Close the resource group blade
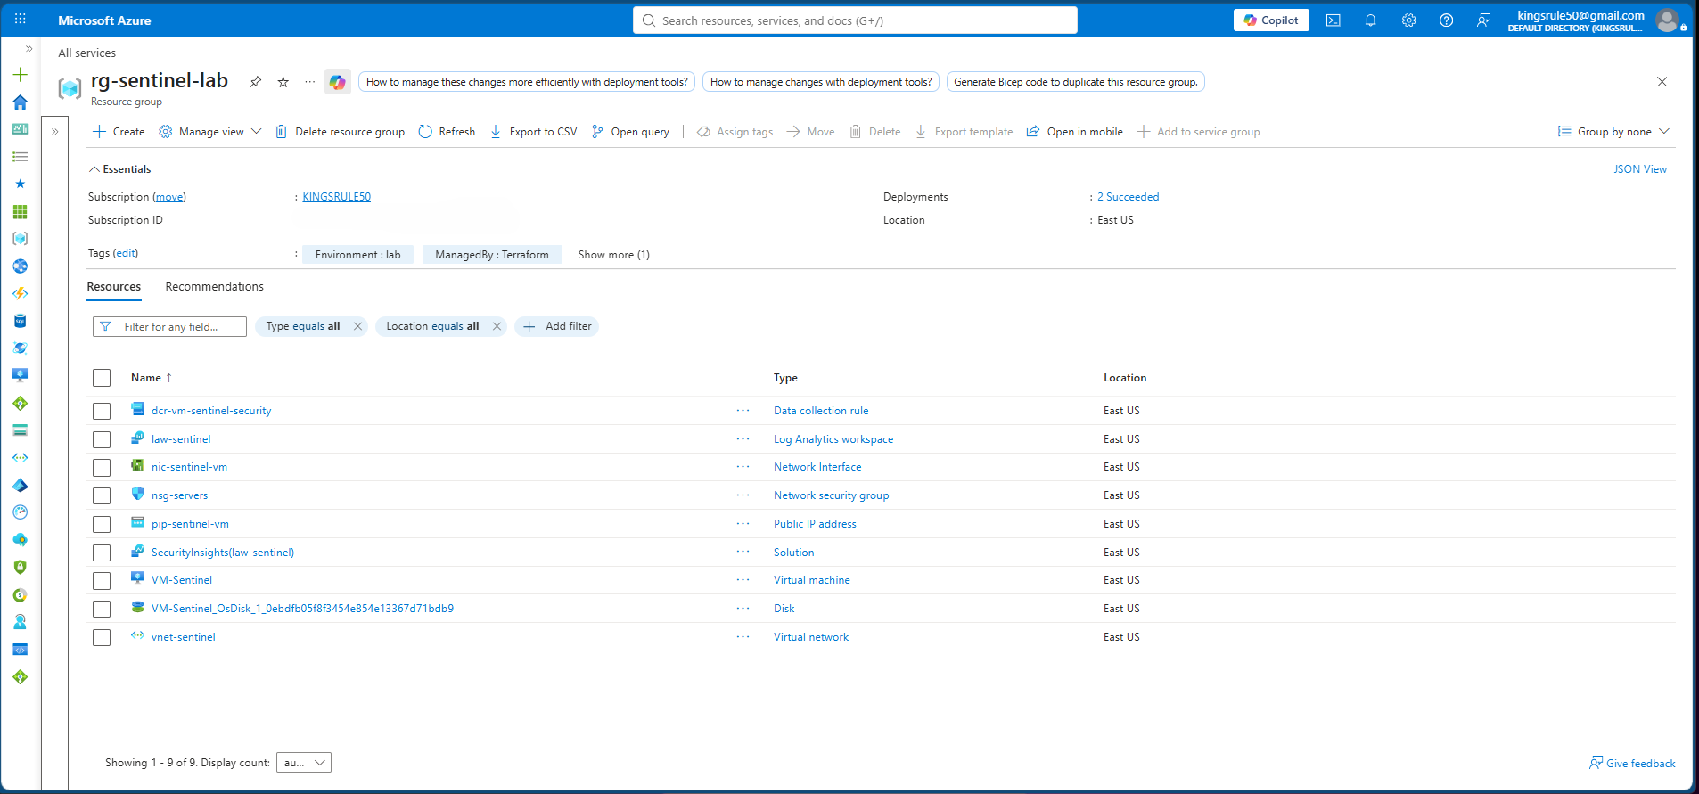1699x794 pixels. pyautogui.click(x=1662, y=82)
